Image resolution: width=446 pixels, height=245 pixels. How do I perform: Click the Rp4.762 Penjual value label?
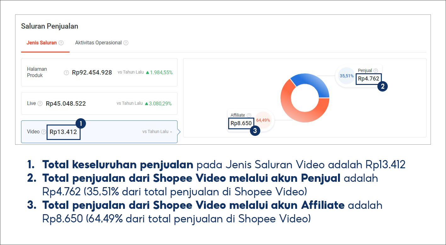(369, 79)
